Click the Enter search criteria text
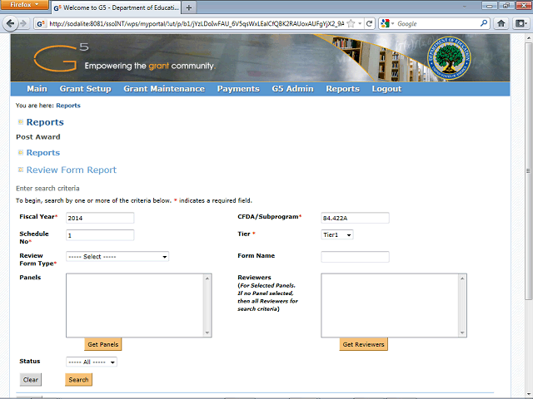 click(x=47, y=189)
